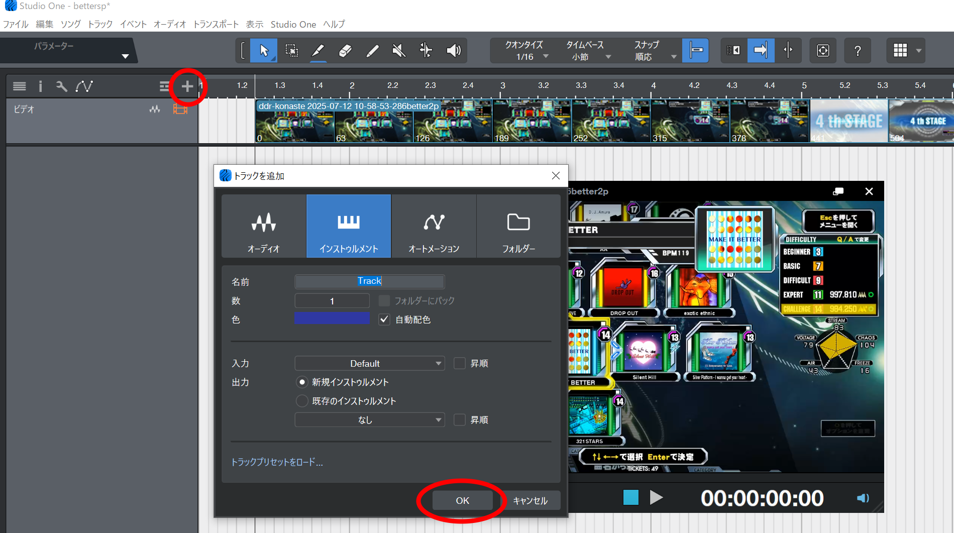This screenshot has width=954, height=533.
Task: Toggle Autoscroll arrow button
Action: [x=761, y=50]
